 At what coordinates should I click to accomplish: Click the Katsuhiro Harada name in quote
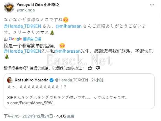click(31, 80)
